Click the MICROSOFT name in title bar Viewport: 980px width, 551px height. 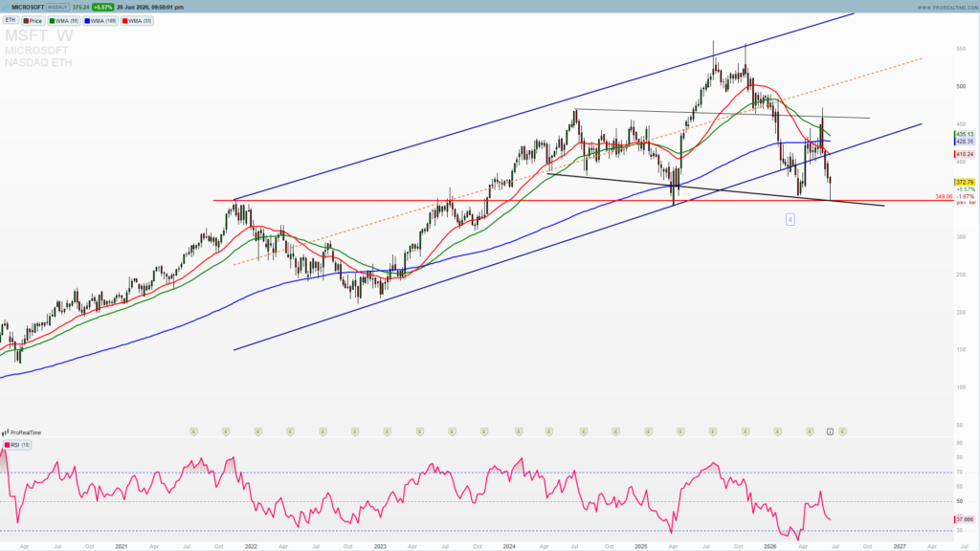[28, 7]
